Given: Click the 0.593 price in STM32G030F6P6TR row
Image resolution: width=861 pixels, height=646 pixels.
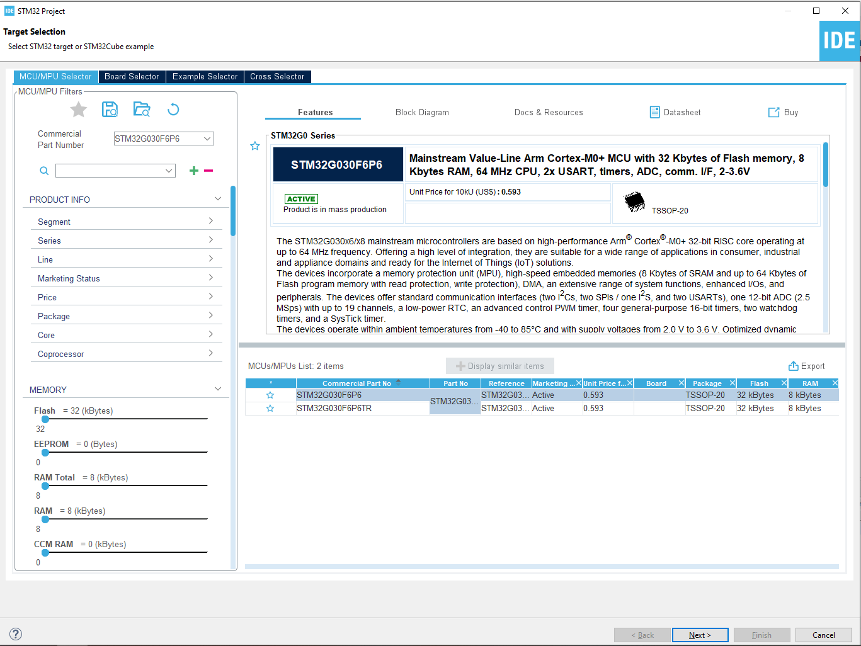Looking at the screenshot, I should pos(593,409).
